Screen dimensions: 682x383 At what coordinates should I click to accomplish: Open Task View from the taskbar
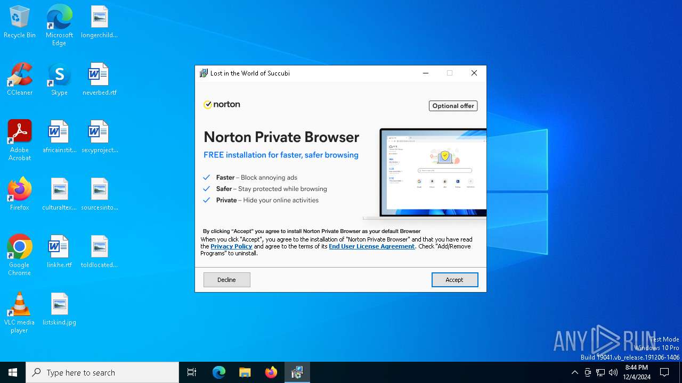[x=192, y=372]
